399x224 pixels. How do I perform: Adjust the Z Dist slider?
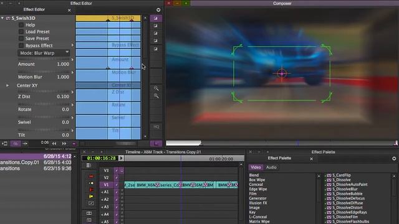click(44, 91)
